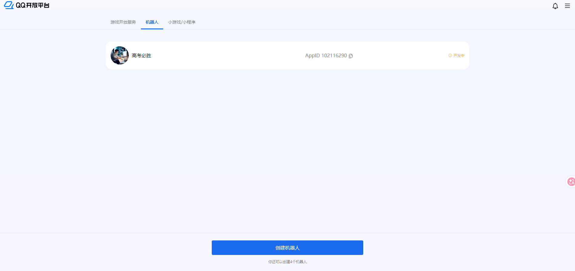This screenshot has width=575, height=271.
Task: Click the 创建机器人 button
Action: pyautogui.click(x=287, y=248)
